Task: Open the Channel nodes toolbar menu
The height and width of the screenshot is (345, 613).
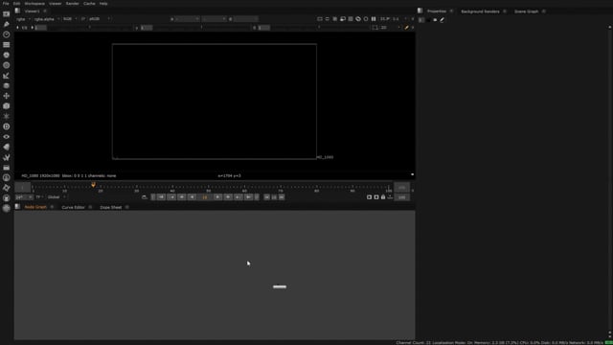Action: (7, 45)
